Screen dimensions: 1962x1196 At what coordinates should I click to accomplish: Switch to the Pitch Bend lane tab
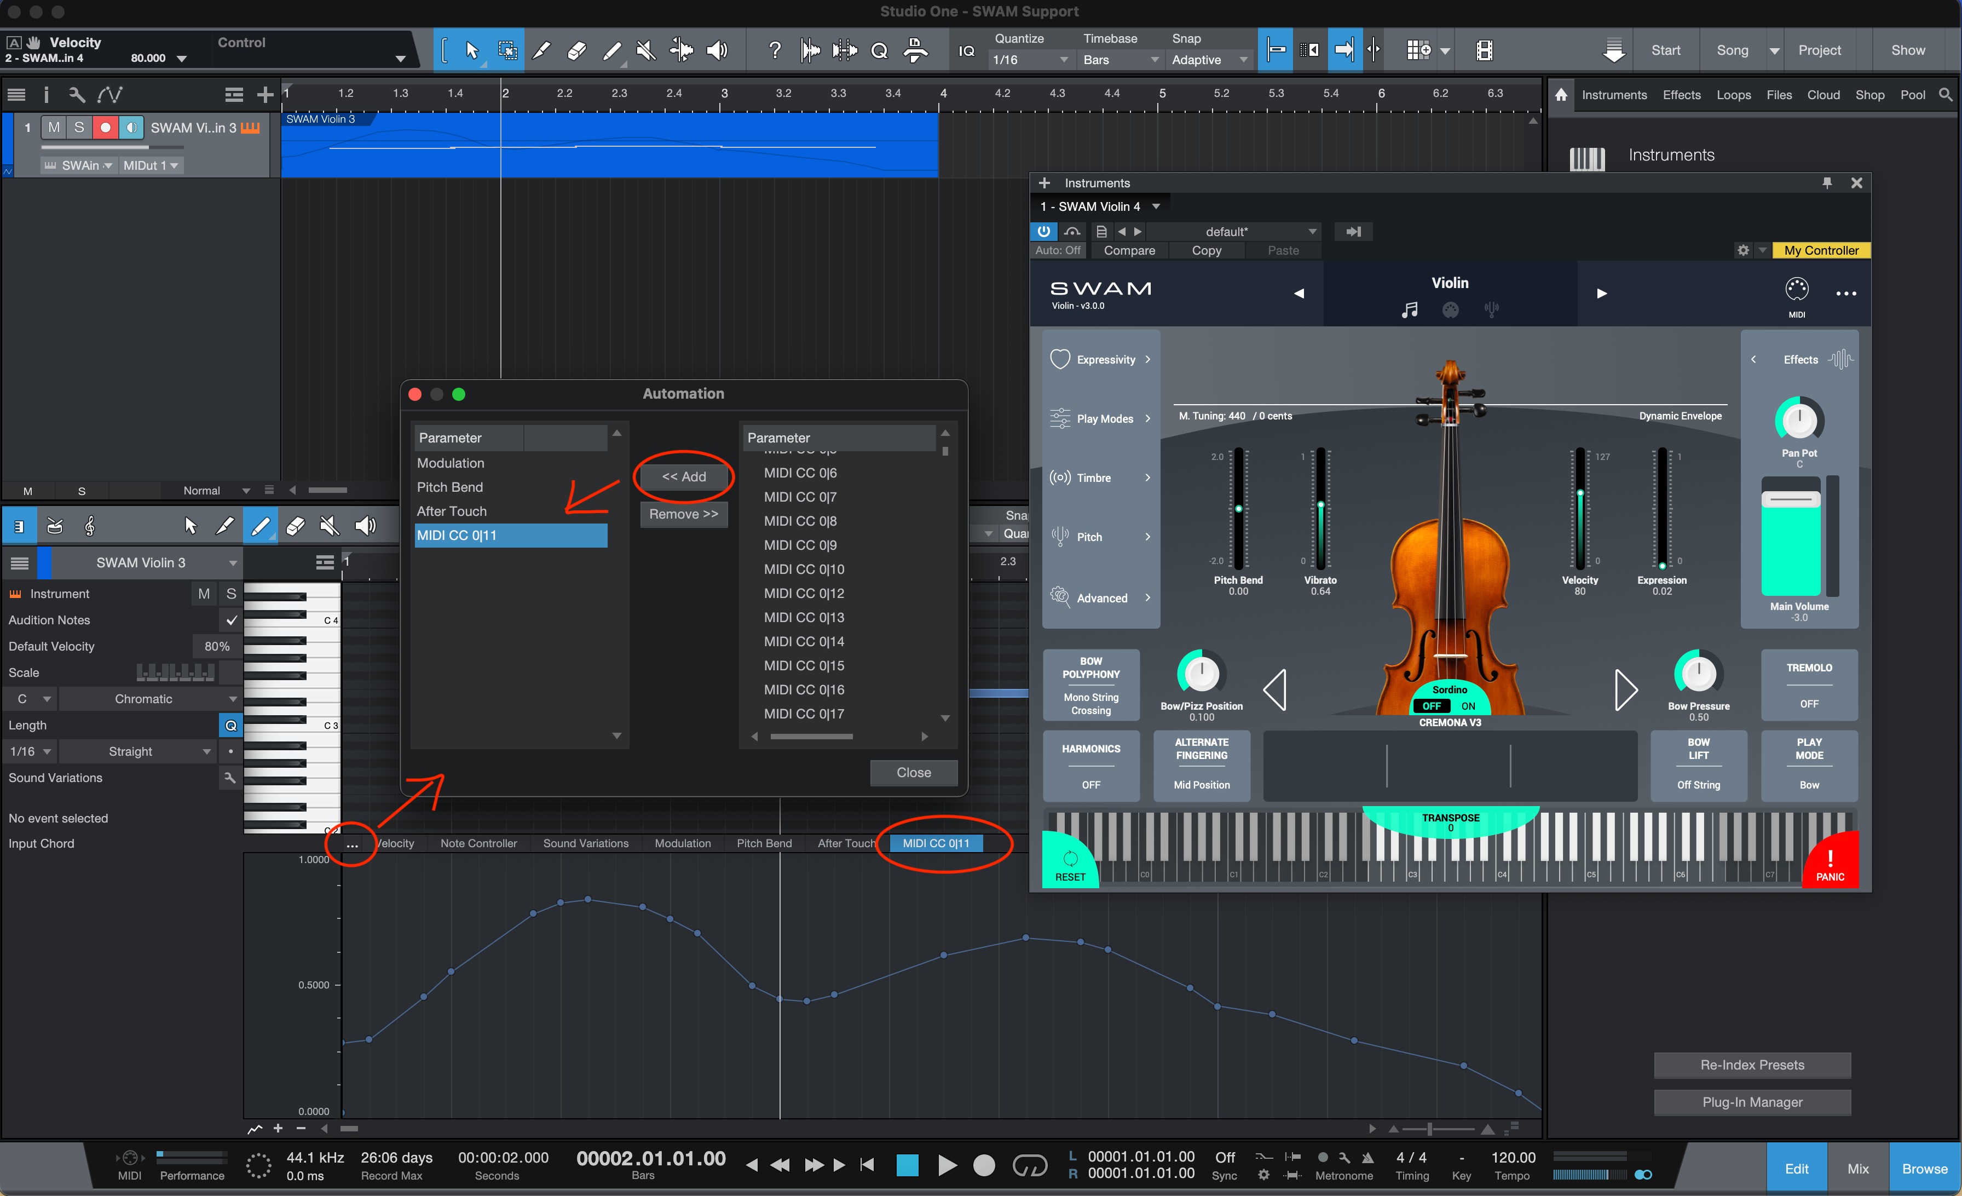coord(764,843)
